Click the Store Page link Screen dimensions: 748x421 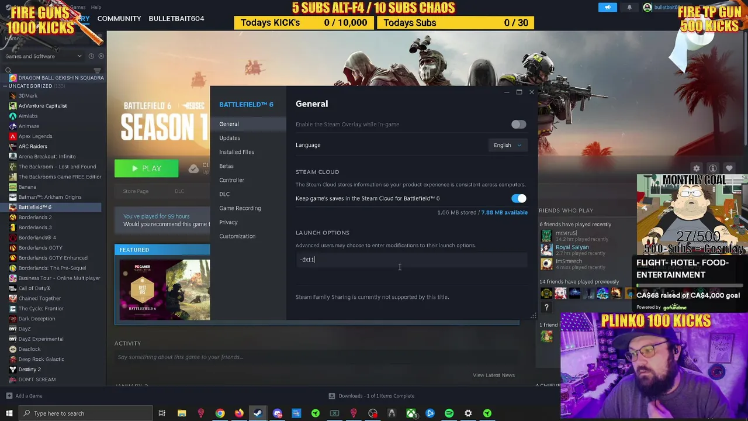136,191
